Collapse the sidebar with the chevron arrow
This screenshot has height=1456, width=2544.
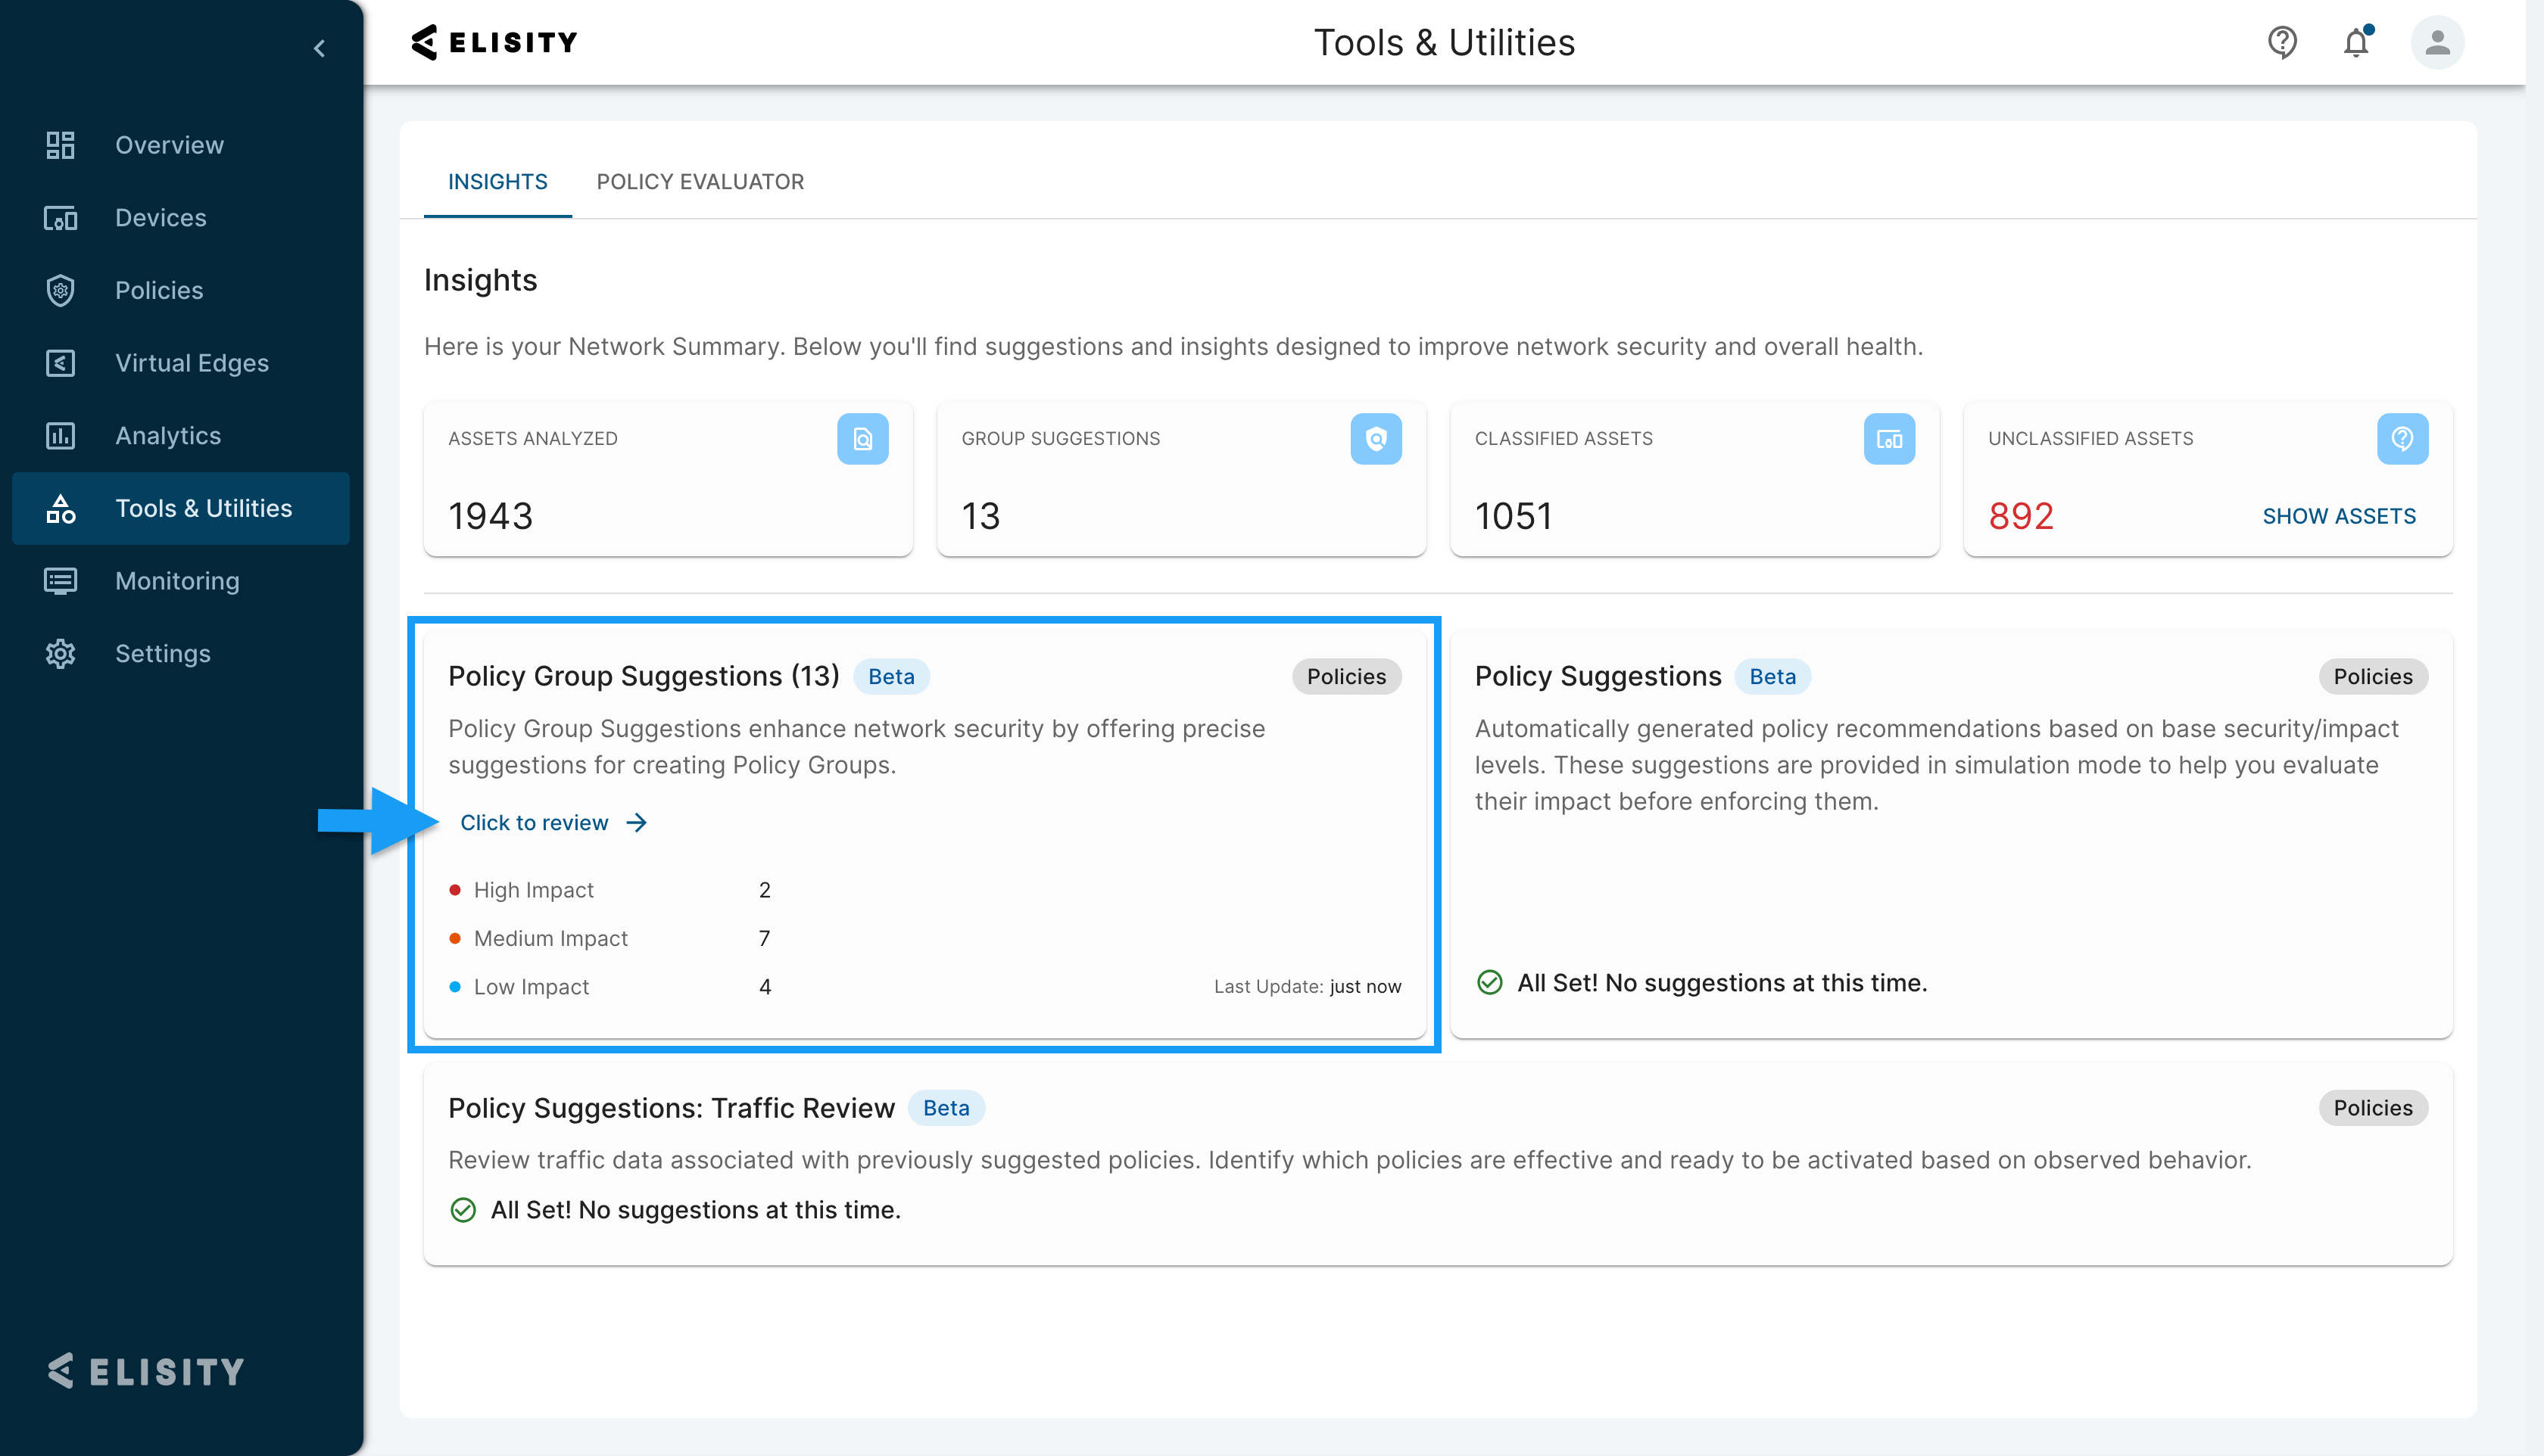[319, 48]
